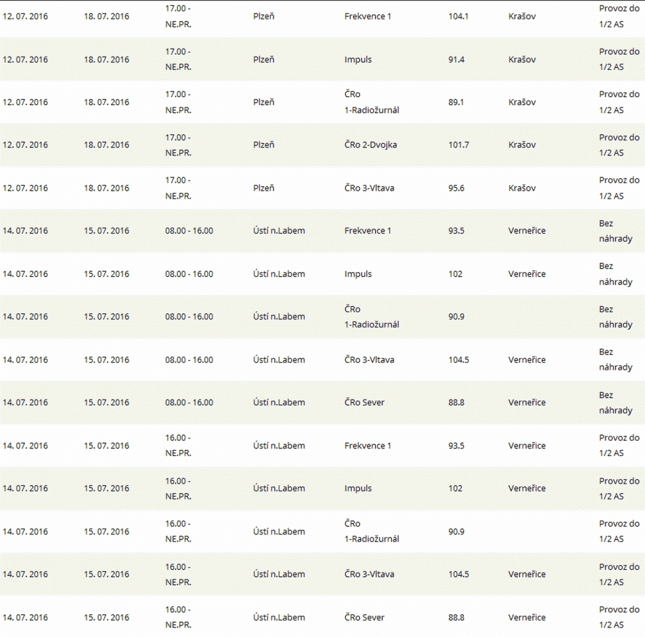Click Krašov in the 104.1 row
The height and width of the screenshot is (637, 645).
(522, 16)
